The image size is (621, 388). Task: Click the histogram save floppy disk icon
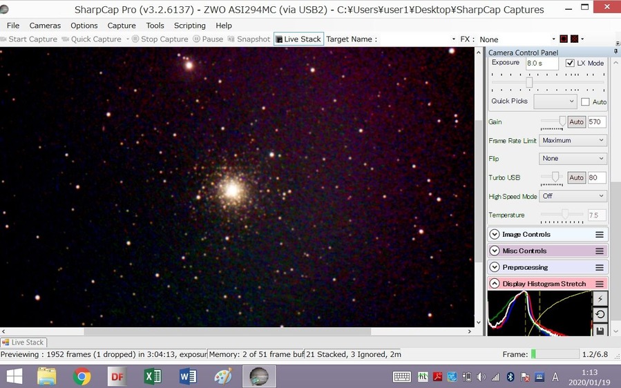click(600, 330)
